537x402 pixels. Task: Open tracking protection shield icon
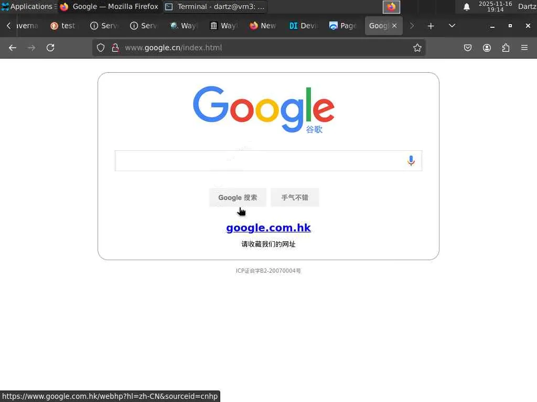click(100, 48)
